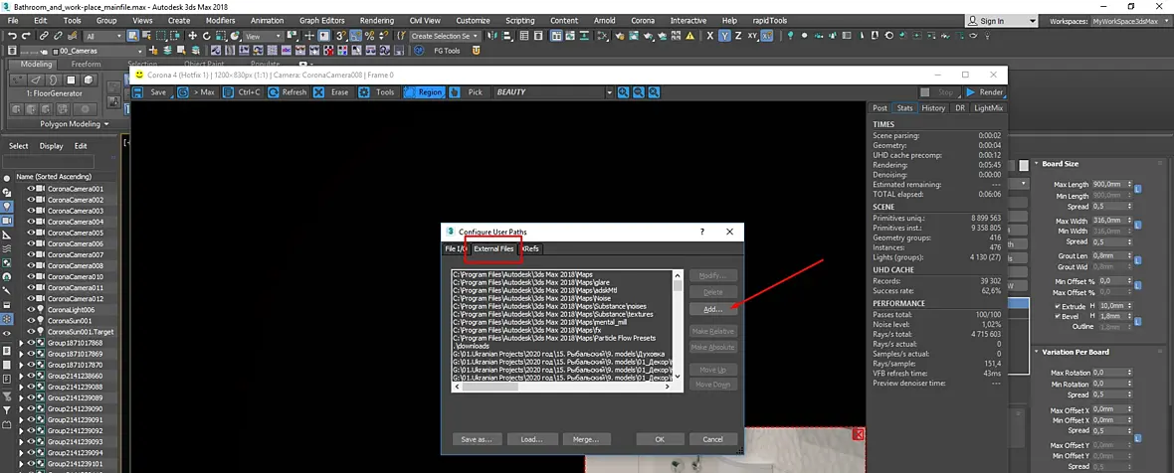Restrict to X axis constraint
The image size is (1174, 473).
[x=710, y=35]
